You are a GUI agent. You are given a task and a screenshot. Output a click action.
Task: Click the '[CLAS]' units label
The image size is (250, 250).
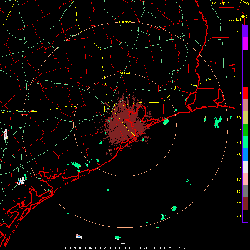[x=235, y=19]
